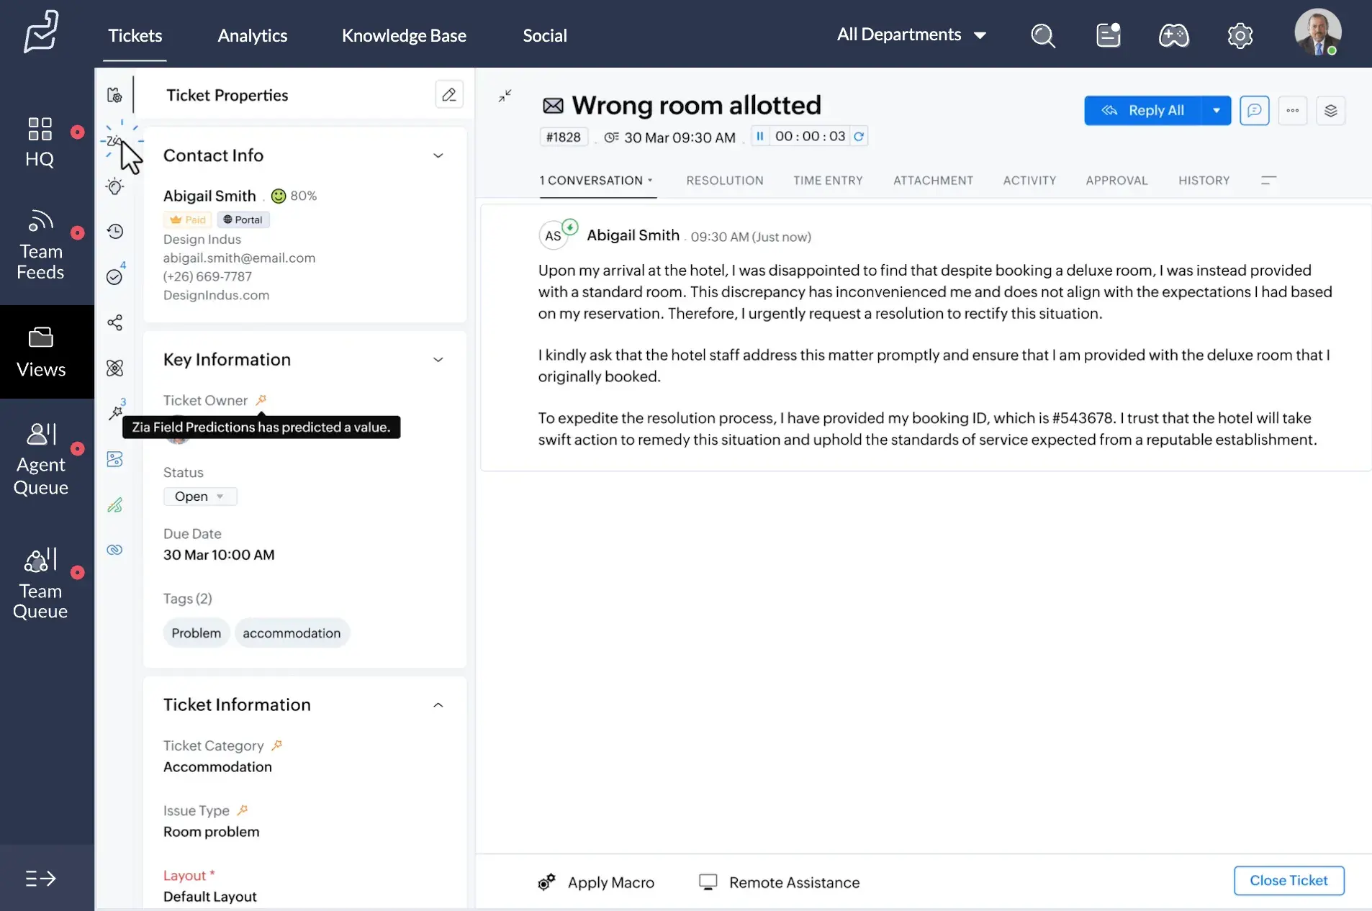The height and width of the screenshot is (911, 1372).
Task: Click the Share icon in the ticket sidebar
Action: (x=115, y=323)
